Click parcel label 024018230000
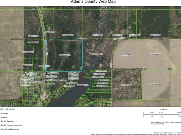This screenshot has width=181, height=135. click(69, 86)
